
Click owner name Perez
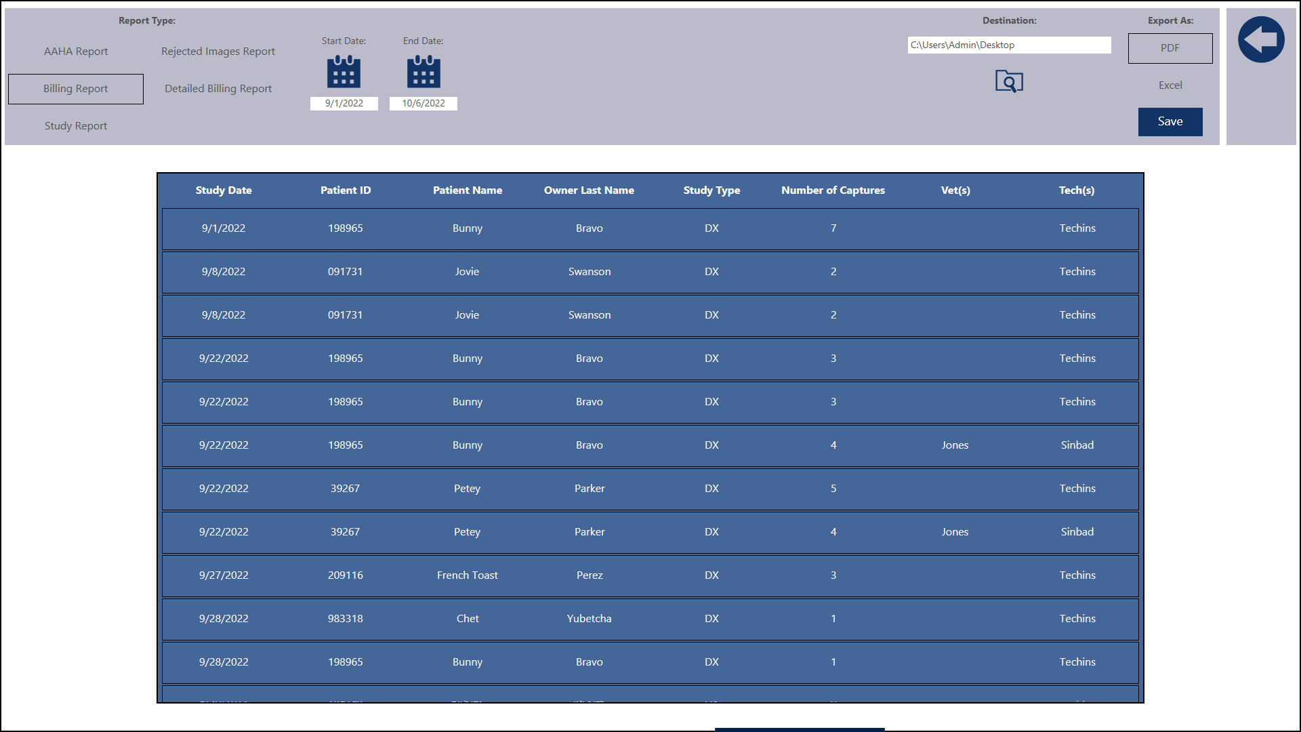coord(590,575)
